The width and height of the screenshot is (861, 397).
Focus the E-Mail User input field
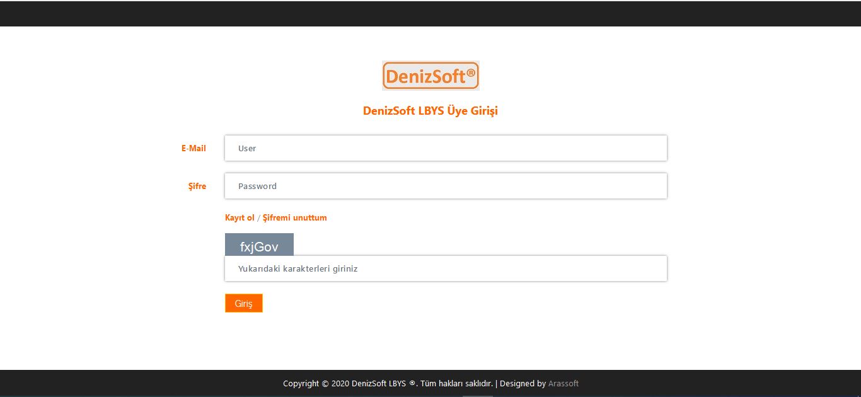446,148
